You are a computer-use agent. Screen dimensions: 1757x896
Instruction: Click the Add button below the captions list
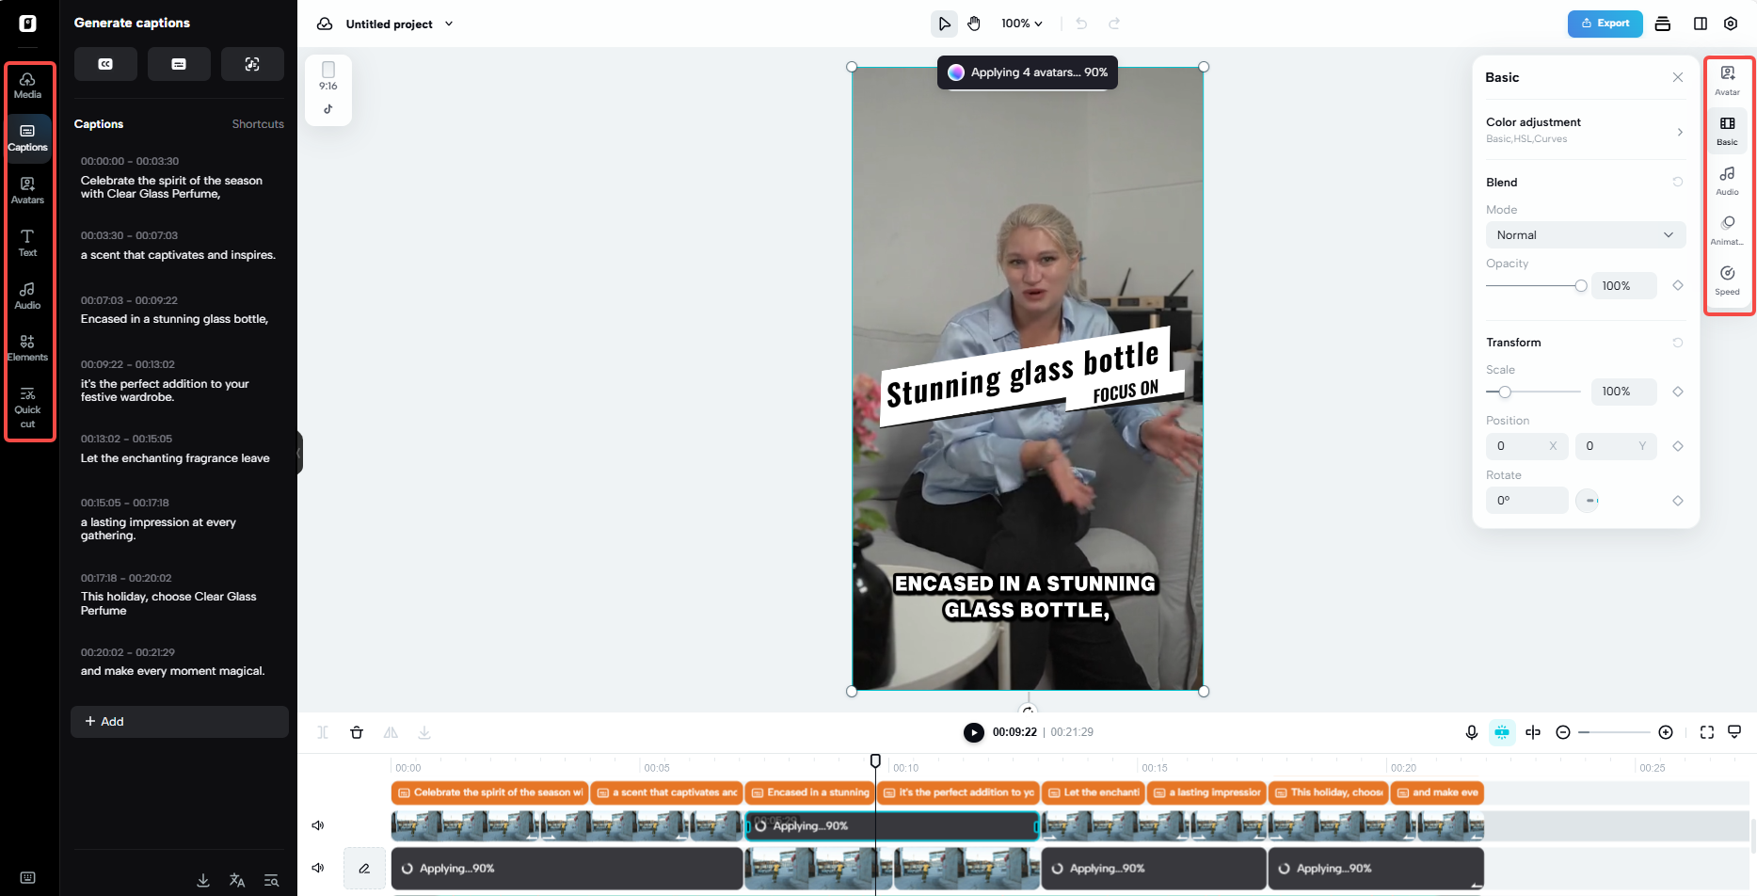click(179, 721)
